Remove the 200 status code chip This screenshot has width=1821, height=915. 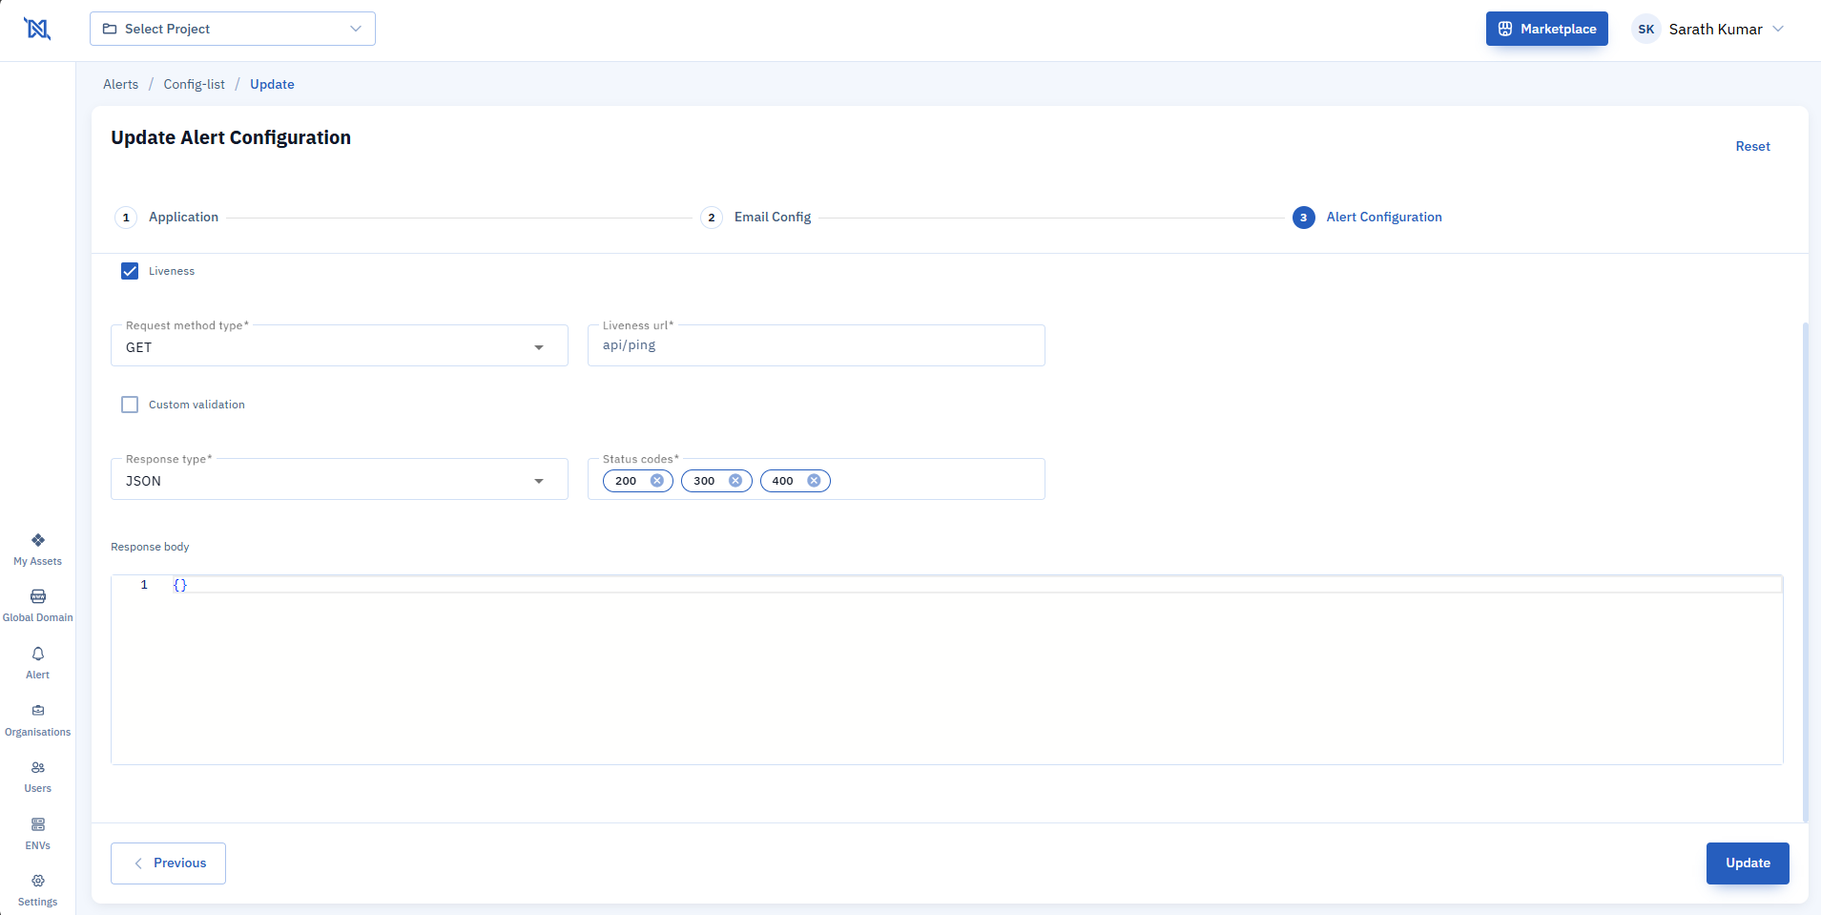tap(657, 481)
